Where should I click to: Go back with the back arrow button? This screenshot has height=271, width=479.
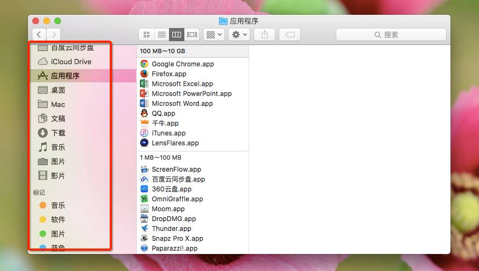tap(39, 35)
